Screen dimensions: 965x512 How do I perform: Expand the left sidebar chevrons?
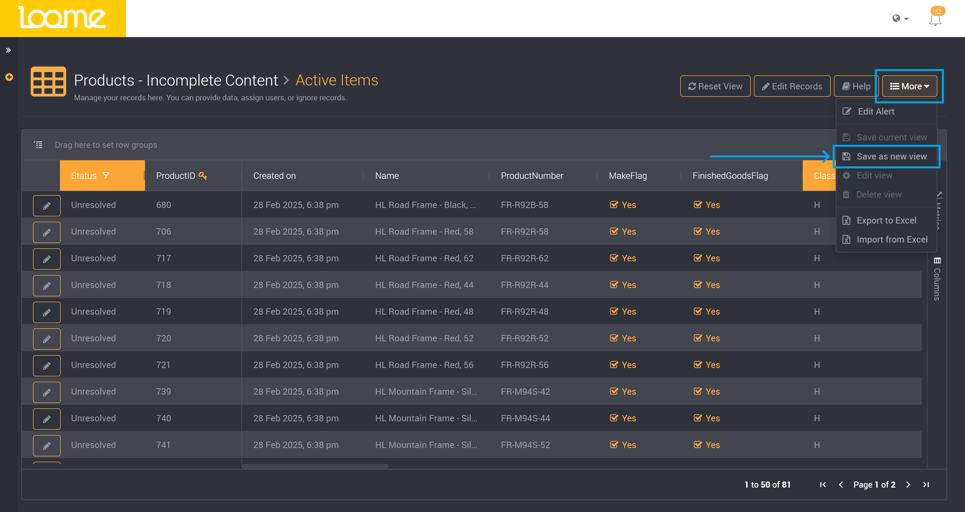tap(8, 50)
